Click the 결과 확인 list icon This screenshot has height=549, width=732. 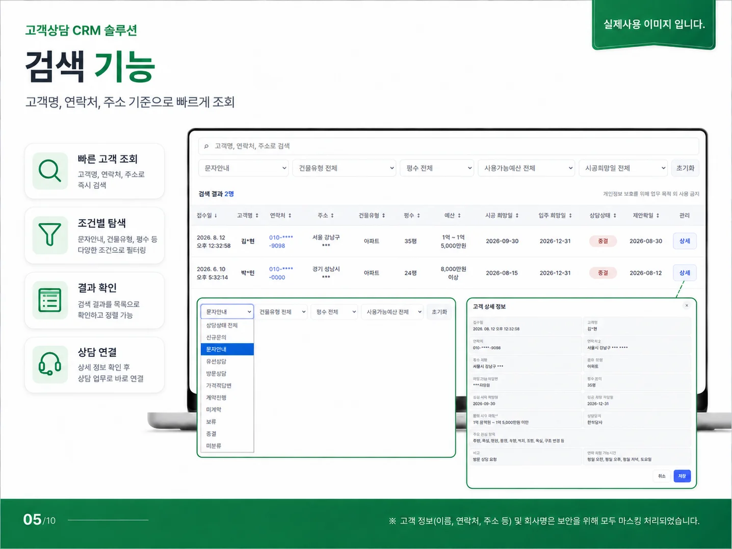pyautogui.click(x=50, y=300)
